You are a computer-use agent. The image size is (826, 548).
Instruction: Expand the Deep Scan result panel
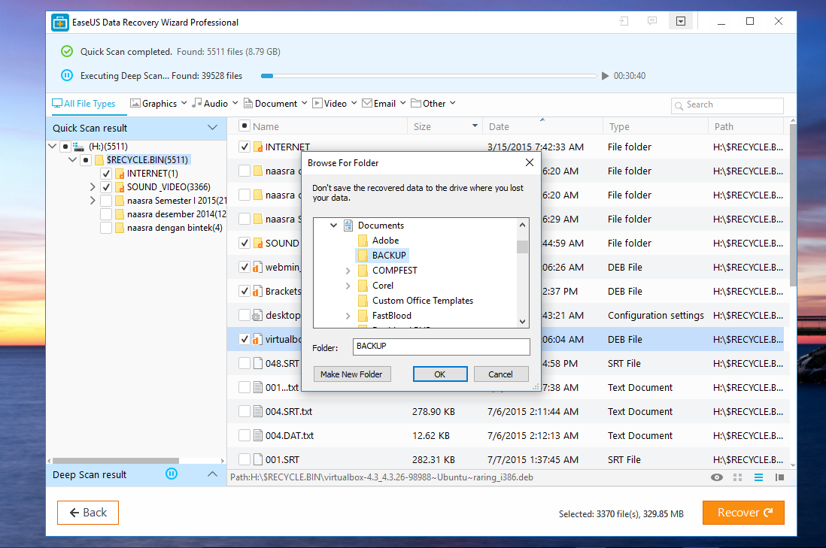[x=212, y=474]
